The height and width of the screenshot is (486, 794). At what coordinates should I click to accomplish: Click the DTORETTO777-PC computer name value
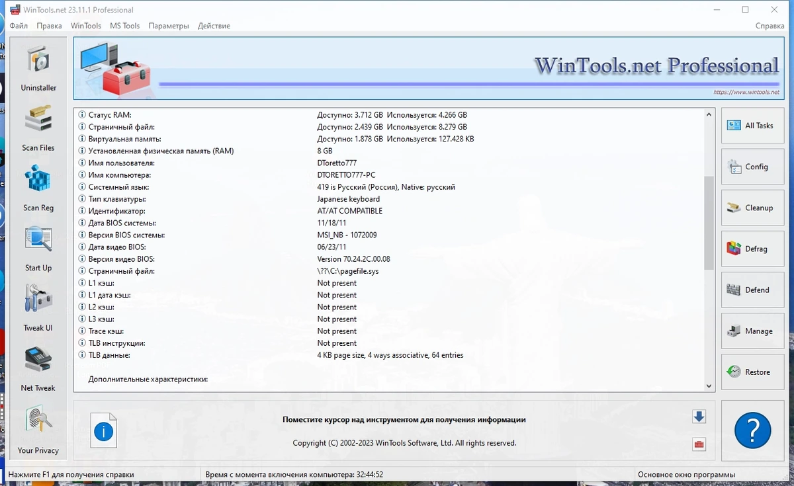[346, 175]
